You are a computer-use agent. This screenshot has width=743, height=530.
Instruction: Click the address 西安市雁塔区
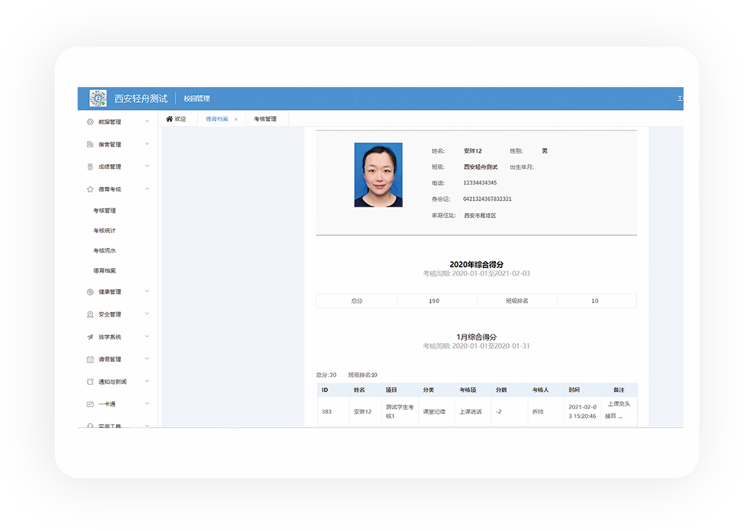480,215
